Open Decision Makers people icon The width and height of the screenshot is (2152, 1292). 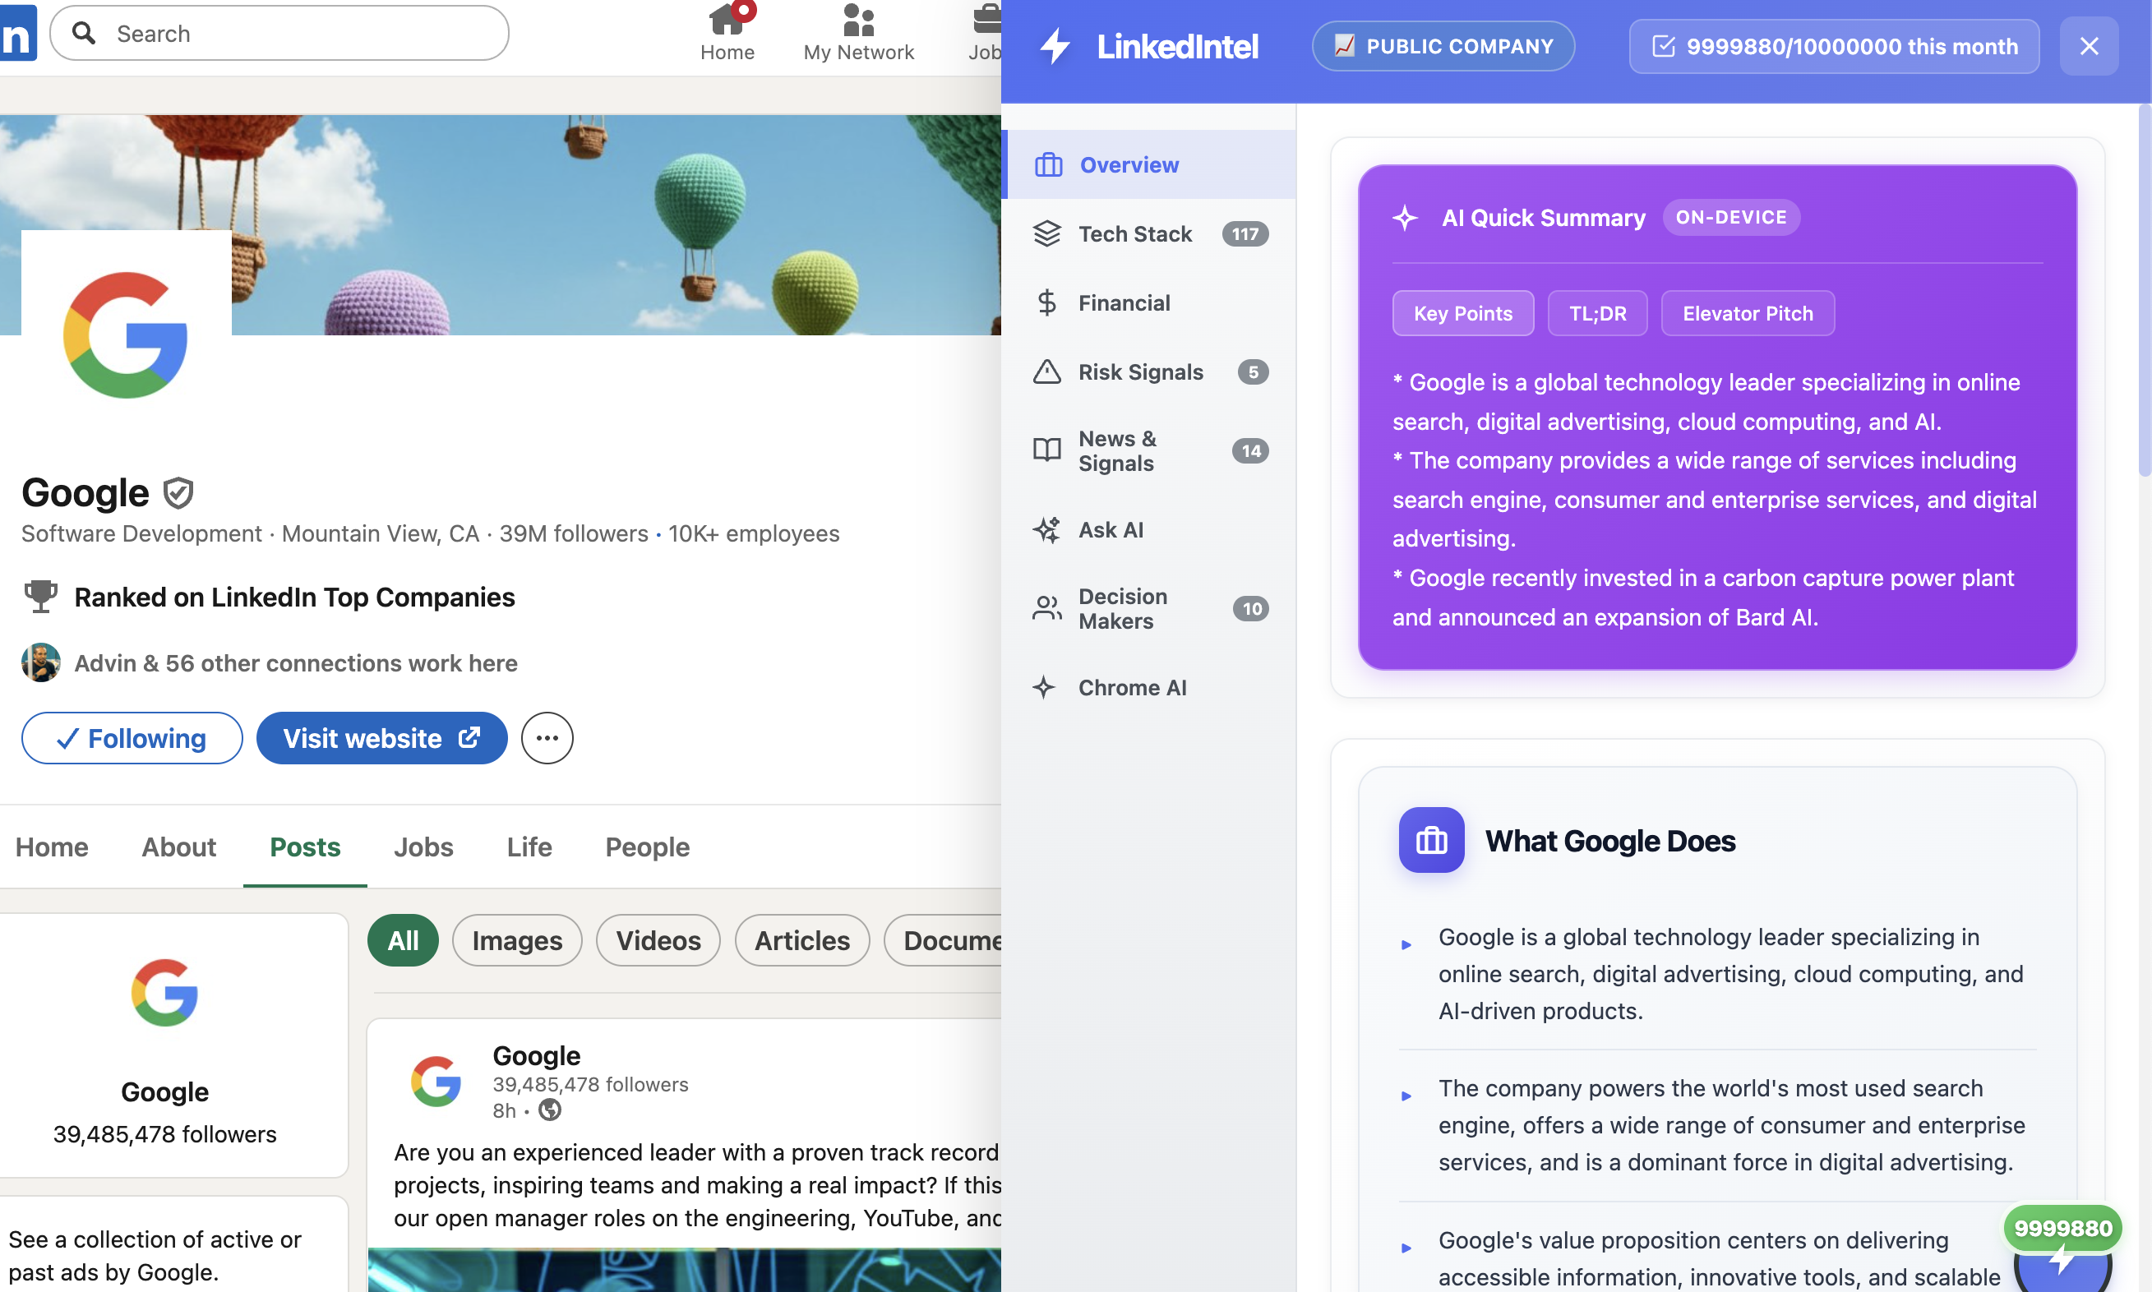pos(1046,608)
